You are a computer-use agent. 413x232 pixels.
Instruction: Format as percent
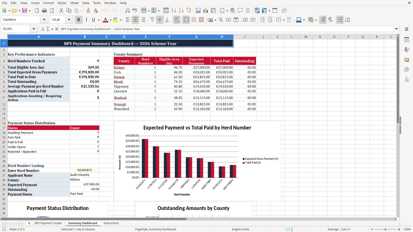coord(221,20)
